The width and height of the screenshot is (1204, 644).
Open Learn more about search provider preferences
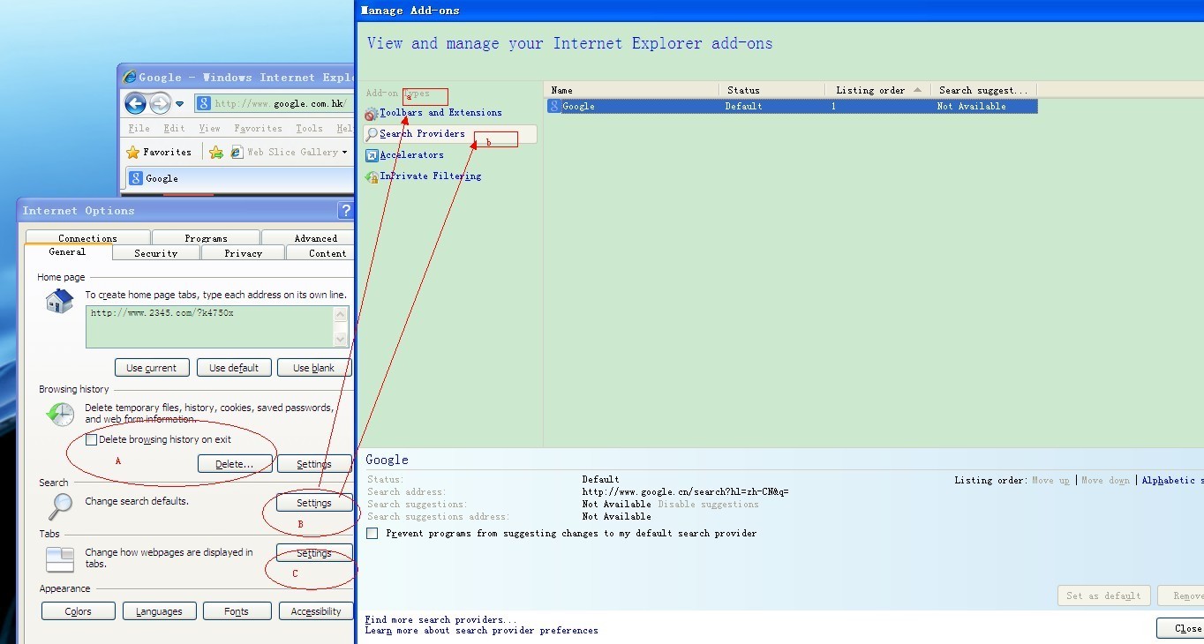coord(481,631)
